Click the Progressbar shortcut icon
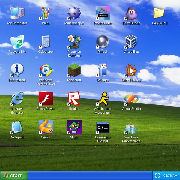The width and height of the screenshot is (180, 180). coord(103,13)
